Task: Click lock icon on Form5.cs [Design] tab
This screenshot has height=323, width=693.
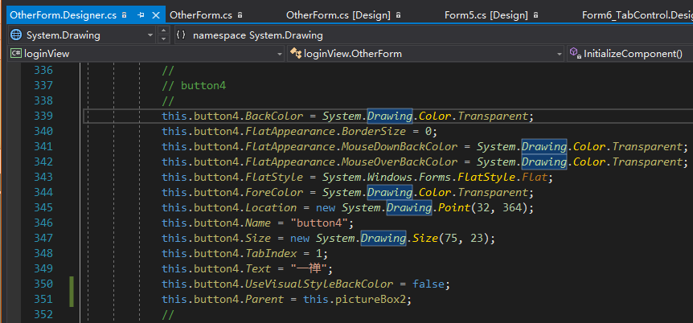Action: click(x=535, y=15)
